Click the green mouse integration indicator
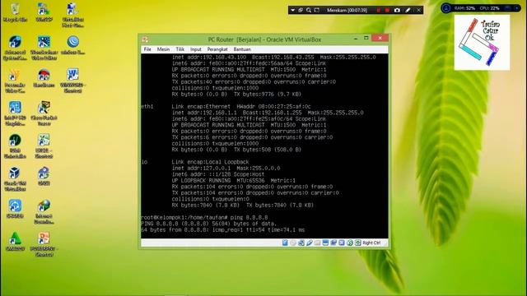The width and height of the screenshot is (527, 296). click(349, 243)
